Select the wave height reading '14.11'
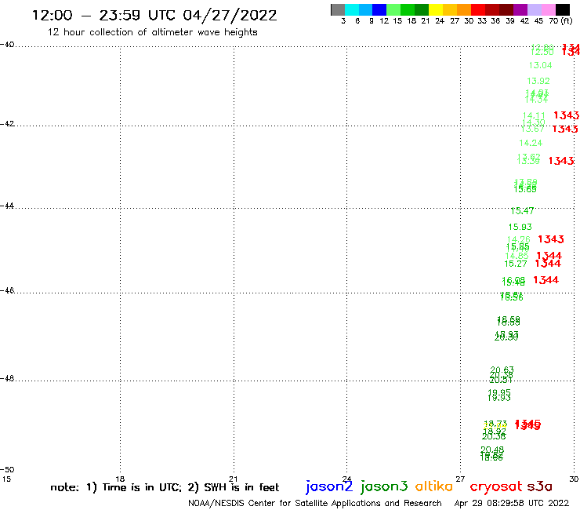 (x=534, y=116)
